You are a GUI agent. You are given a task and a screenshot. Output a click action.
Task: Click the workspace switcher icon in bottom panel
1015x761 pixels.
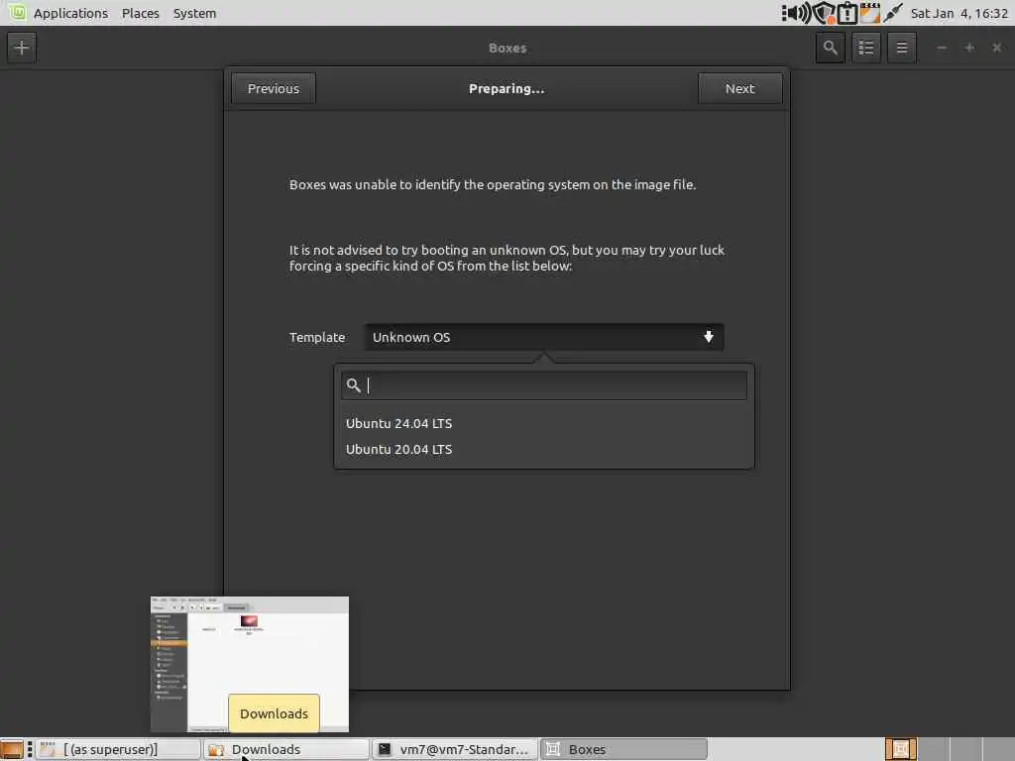[x=900, y=749]
